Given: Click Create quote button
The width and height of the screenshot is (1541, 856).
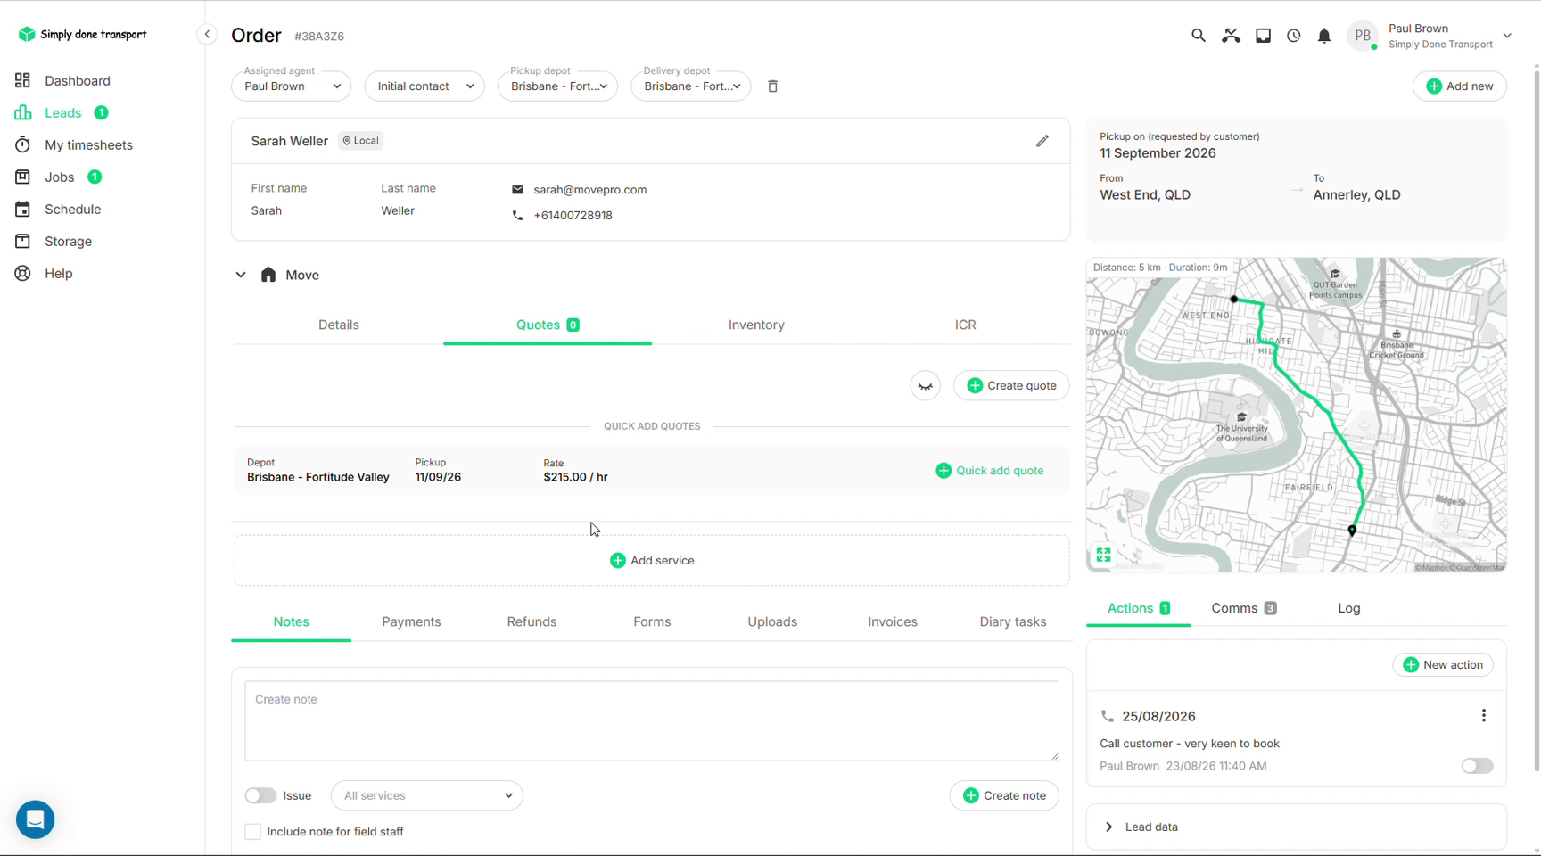Looking at the screenshot, I should click(1011, 386).
